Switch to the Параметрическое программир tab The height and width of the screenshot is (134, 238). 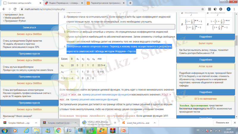[x=106, y=3]
